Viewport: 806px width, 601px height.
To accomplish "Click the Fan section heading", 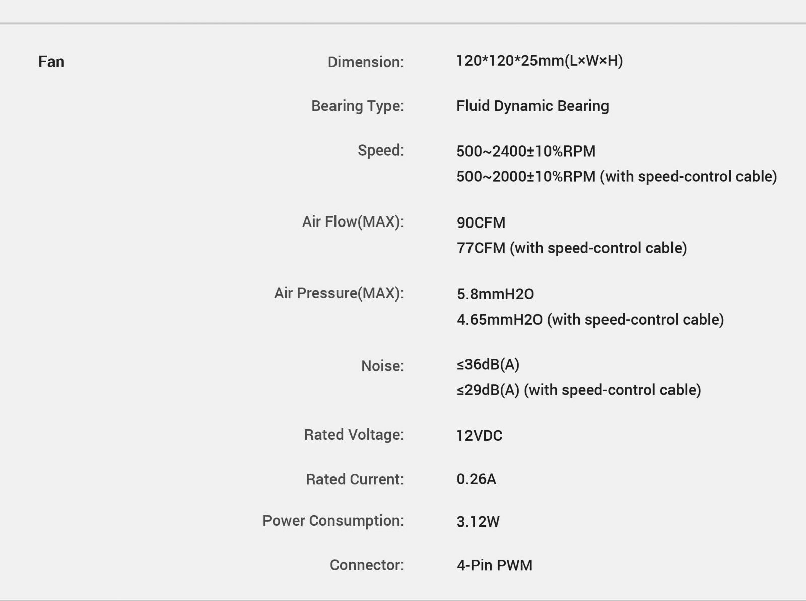I will pyautogui.click(x=51, y=62).
